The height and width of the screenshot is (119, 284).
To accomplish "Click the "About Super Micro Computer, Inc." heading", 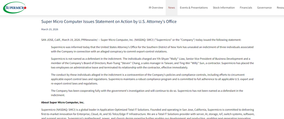I will click(63, 102).
